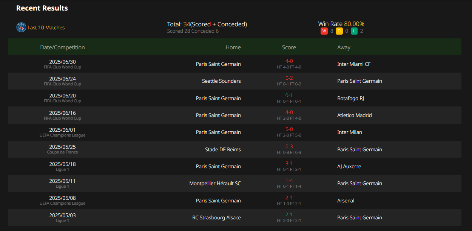Screen dimensions: 472x231
Task: Open the RC Strasbourg Alsace team page
Action: (216, 217)
